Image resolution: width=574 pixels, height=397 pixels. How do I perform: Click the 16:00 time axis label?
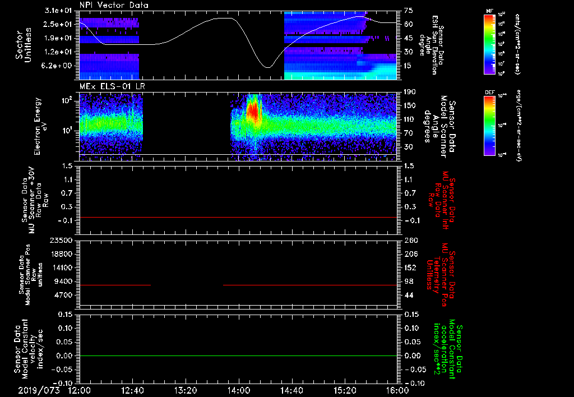(x=397, y=390)
